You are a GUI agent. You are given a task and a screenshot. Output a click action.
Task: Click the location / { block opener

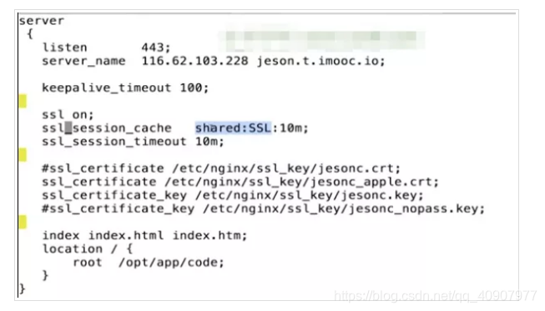coord(88,249)
